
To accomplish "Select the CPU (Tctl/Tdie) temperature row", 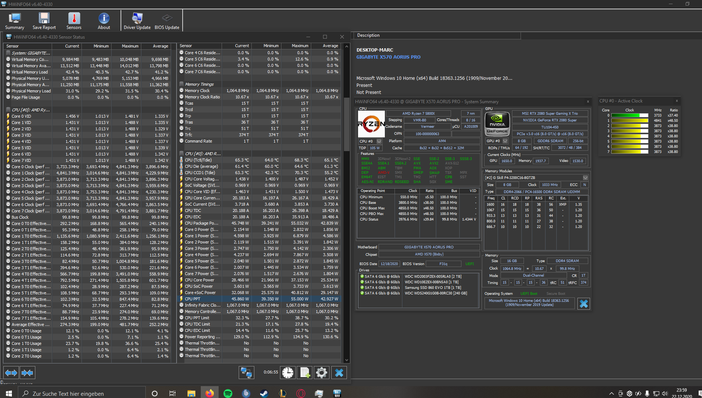I will point(259,160).
